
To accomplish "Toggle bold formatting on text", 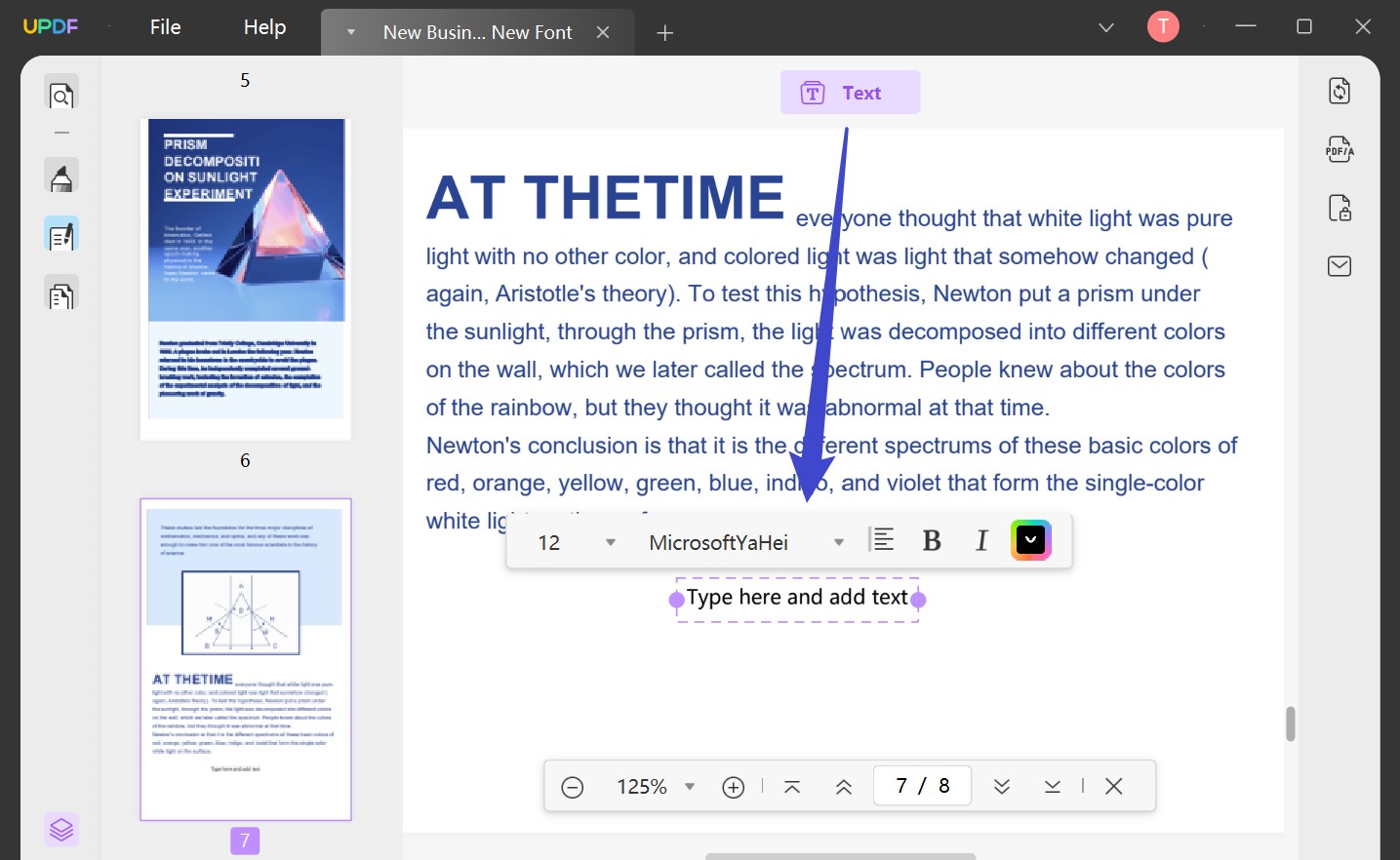I will point(932,539).
